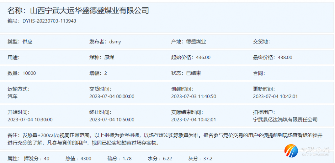Click the empty 交货地 field

[262, 42]
